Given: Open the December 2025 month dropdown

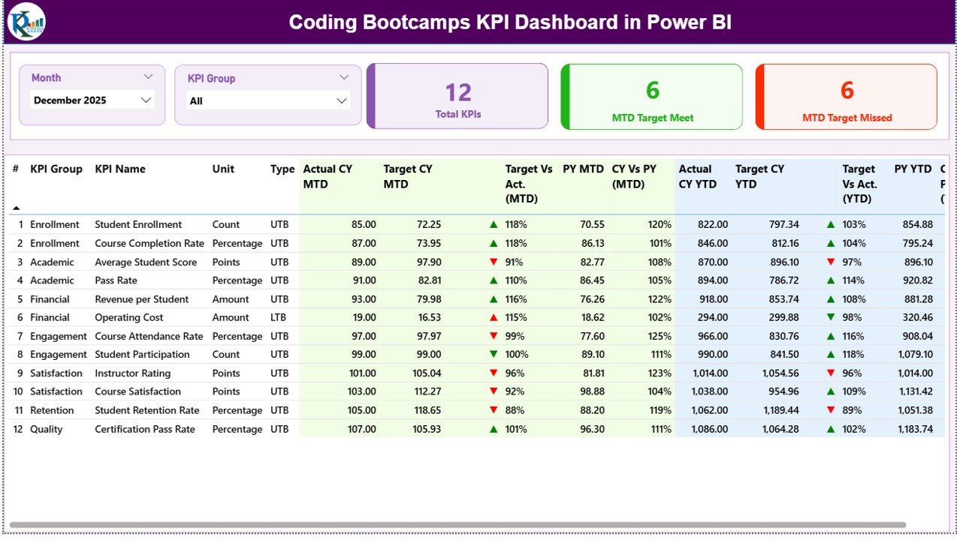Looking at the screenshot, I should pos(92,100).
